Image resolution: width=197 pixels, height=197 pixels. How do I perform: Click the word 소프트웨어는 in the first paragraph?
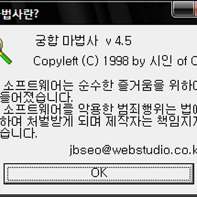click(x=38, y=85)
